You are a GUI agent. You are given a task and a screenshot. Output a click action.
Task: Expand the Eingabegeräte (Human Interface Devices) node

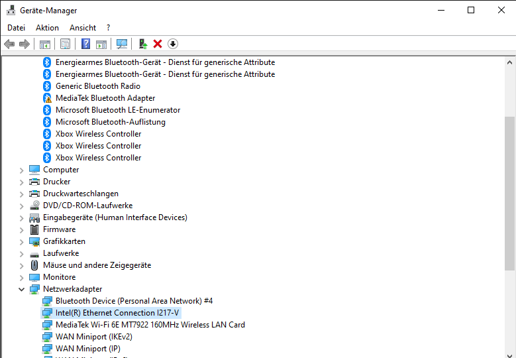click(21, 218)
